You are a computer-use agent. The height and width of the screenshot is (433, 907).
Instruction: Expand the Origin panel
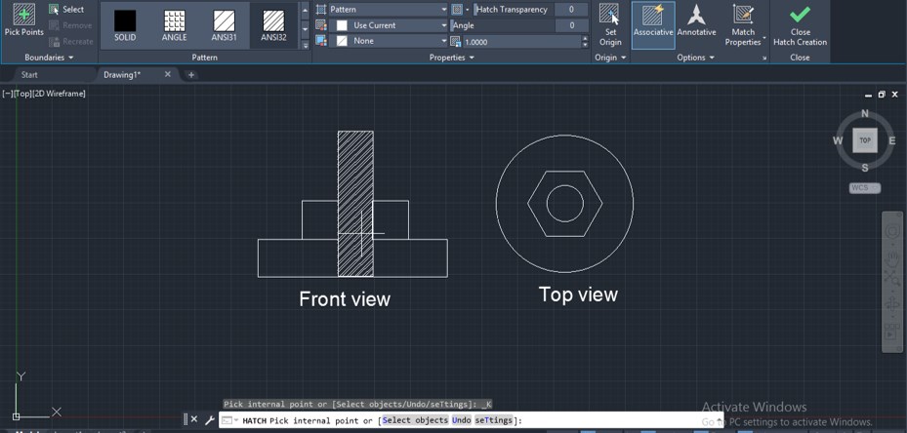tap(610, 58)
